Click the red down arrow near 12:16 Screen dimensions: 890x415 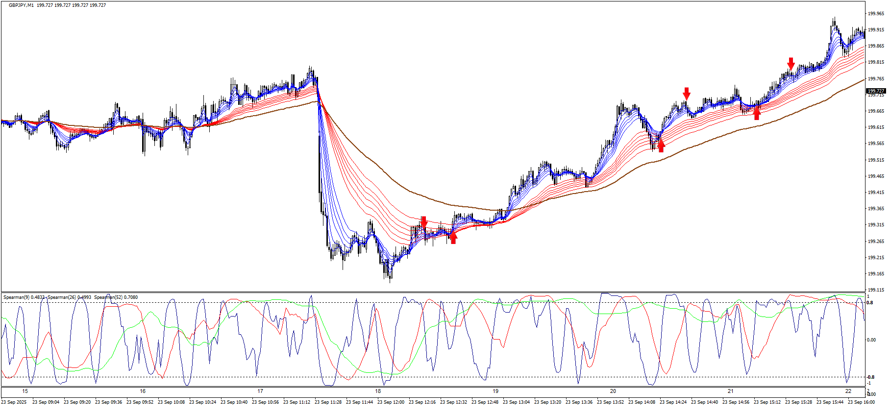[424, 222]
